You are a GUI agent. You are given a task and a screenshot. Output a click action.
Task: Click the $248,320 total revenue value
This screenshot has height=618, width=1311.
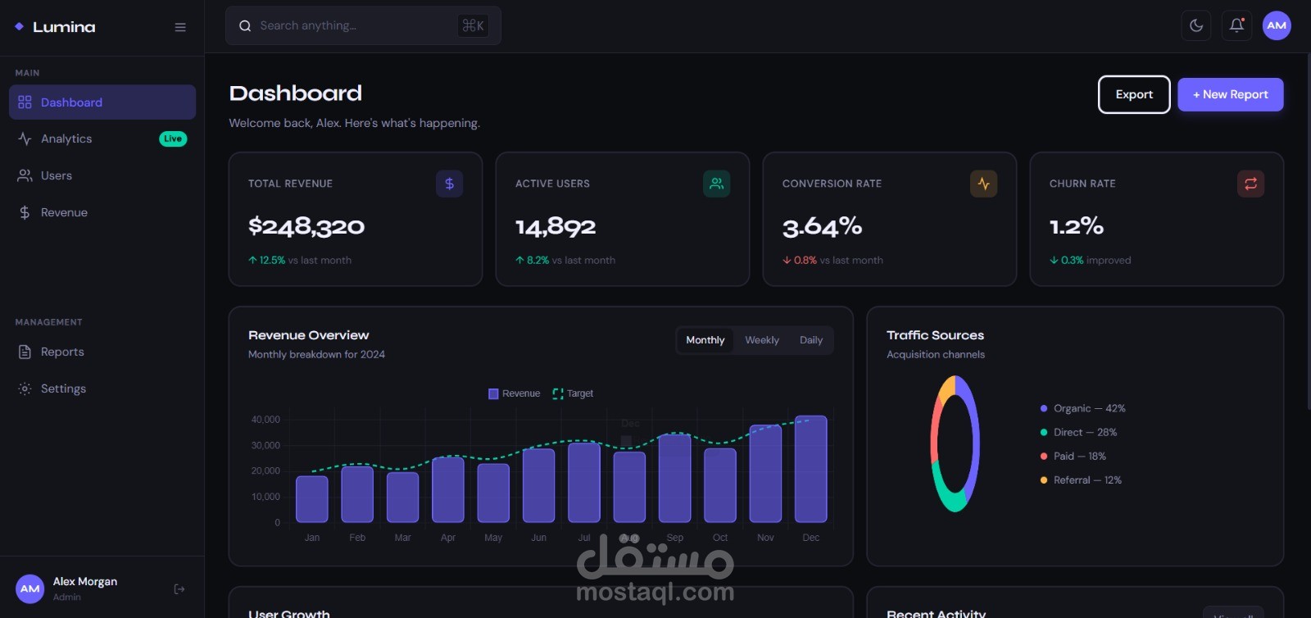[306, 226]
